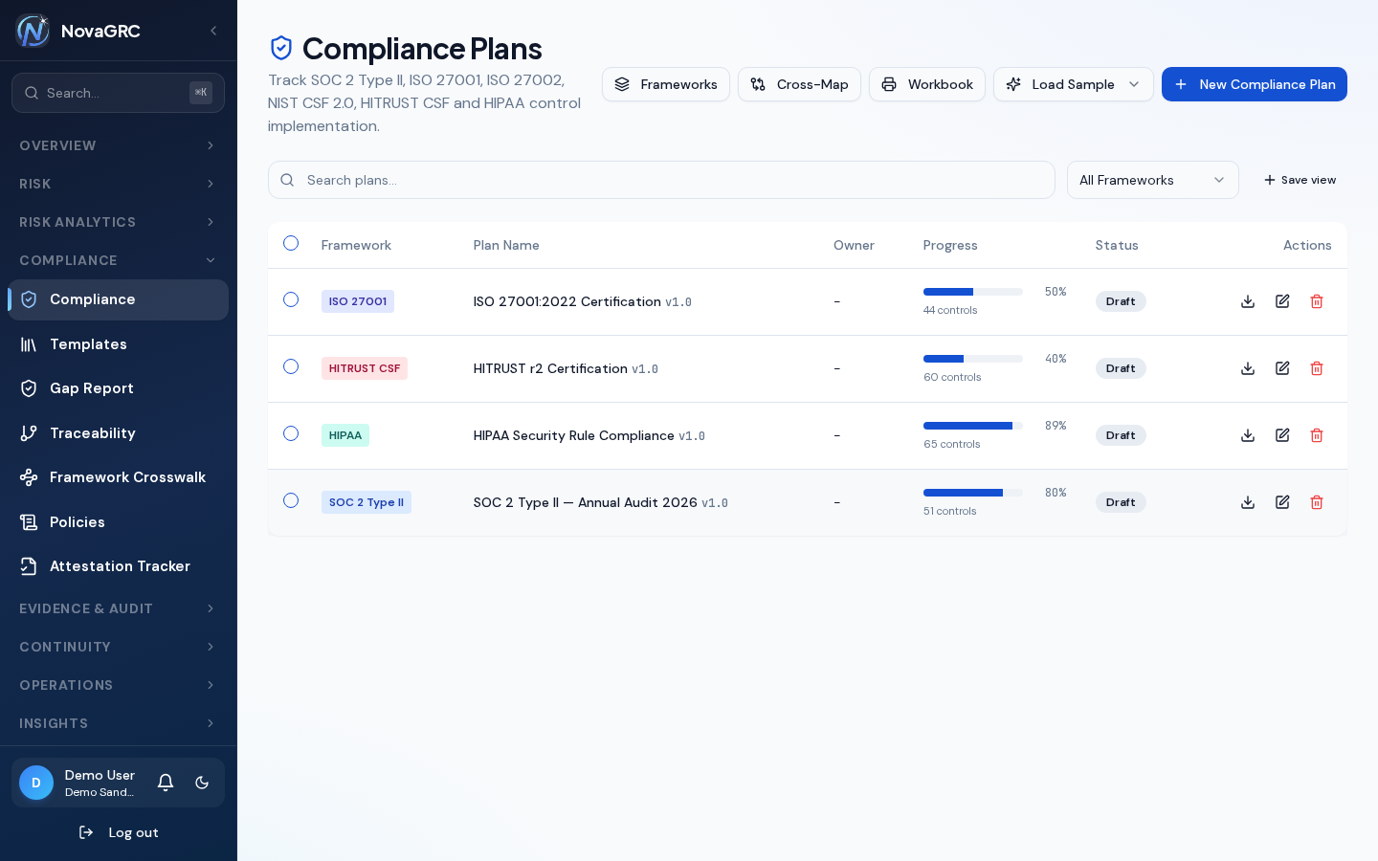
Task: Click the Progress column header
Action: click(x=950, y=245)
